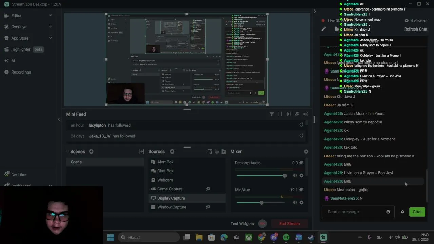Skip to next alert in Mini Feed

289,114
